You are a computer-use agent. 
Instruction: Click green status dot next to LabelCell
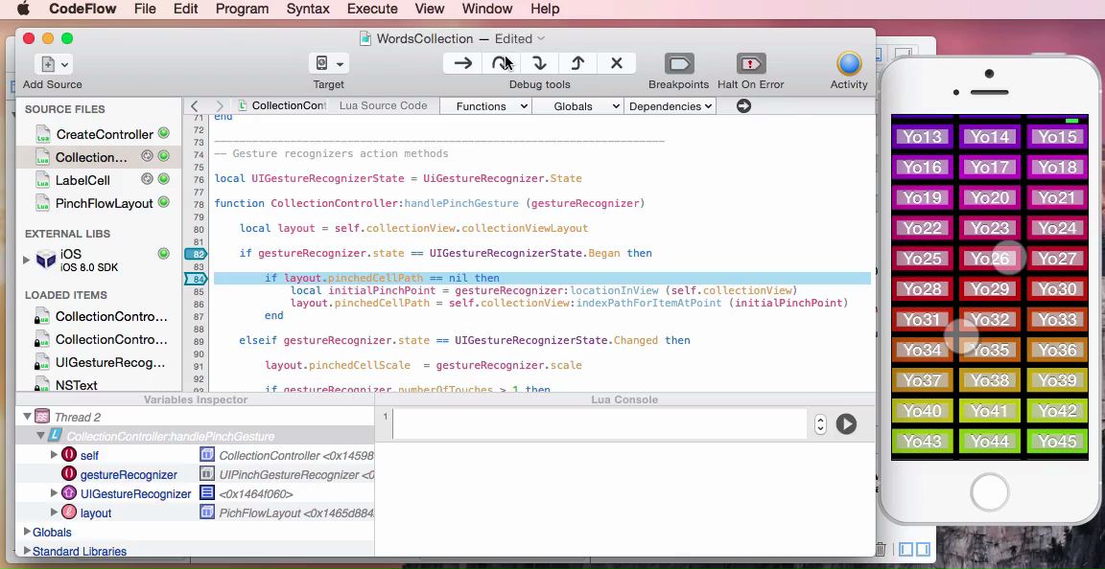pos(163,179)
